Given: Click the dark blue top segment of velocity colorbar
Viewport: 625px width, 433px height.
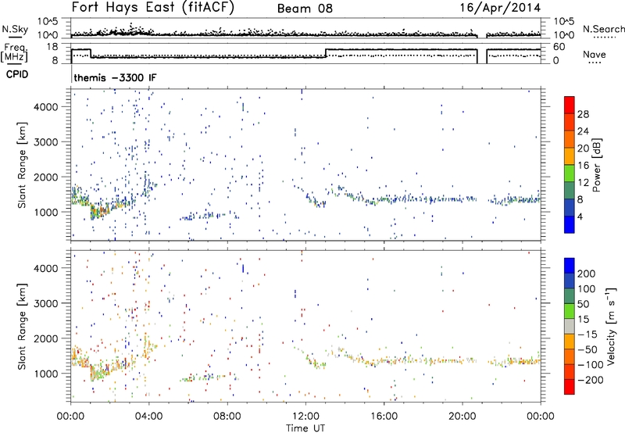Looking at the screenshot, I should 570,266.
